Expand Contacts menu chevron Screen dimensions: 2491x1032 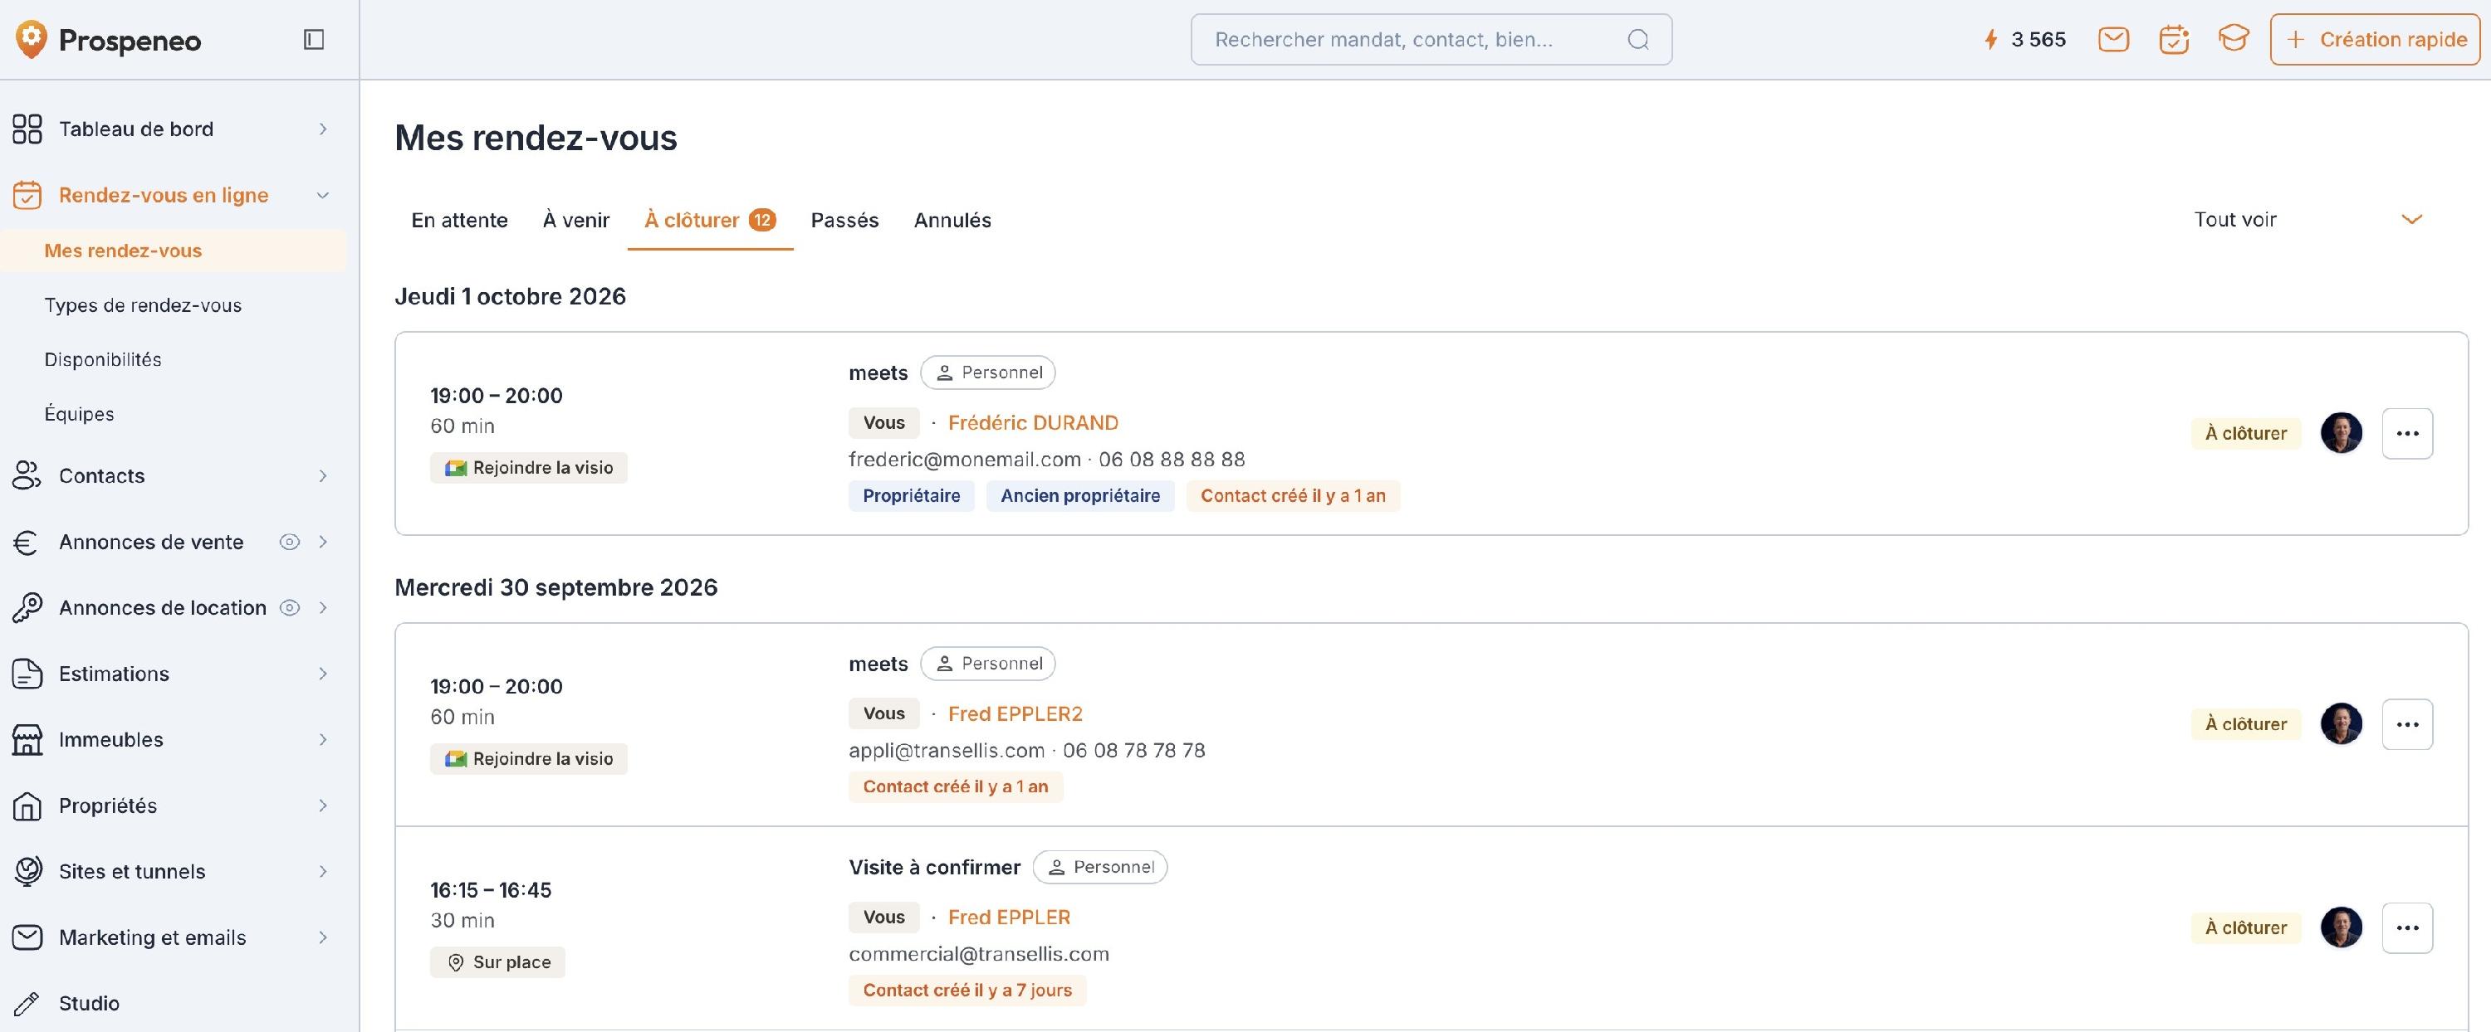[x=323, y=475]
